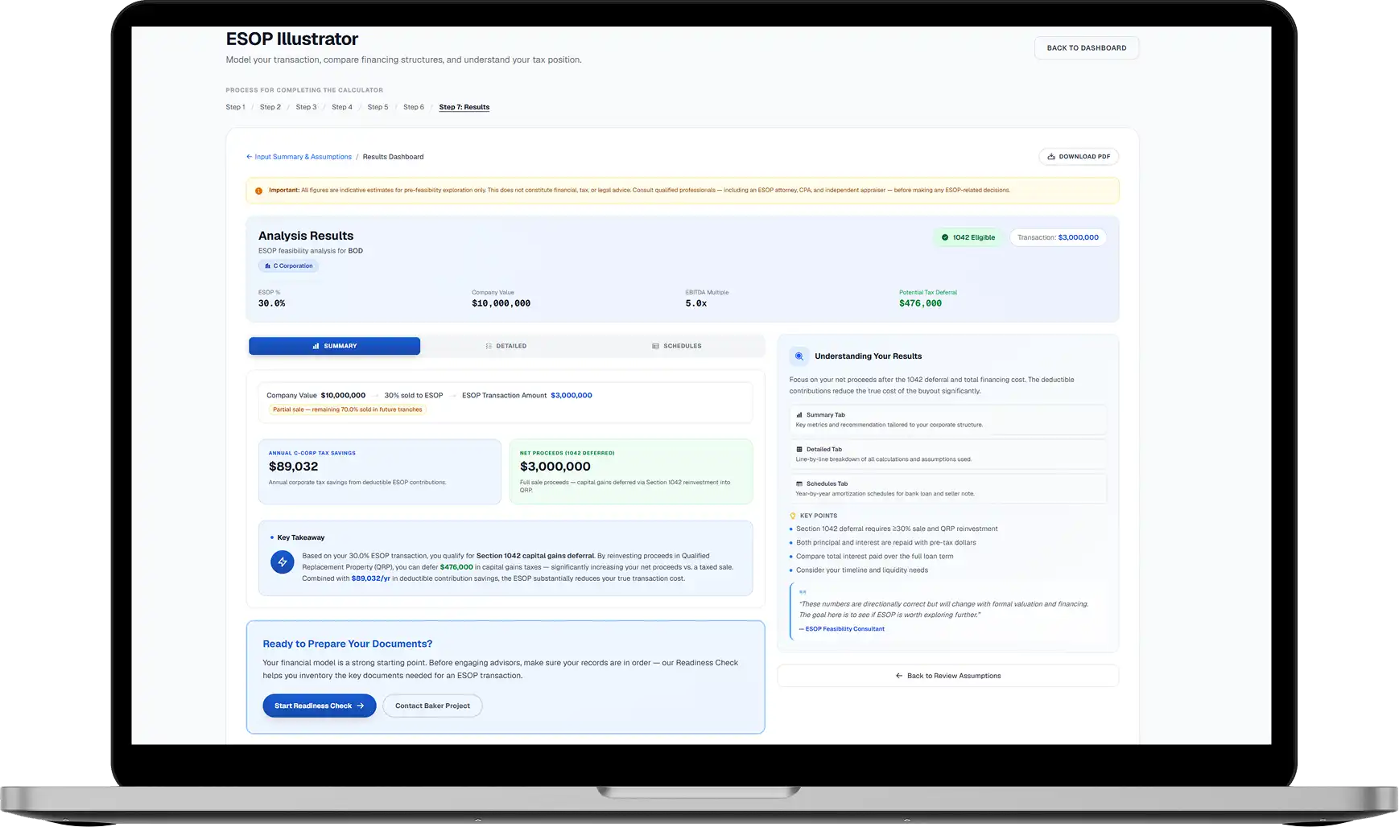Click the Ready to Prepare Your Documents heading
The image size is (1399, 827).
pos(347,644)
